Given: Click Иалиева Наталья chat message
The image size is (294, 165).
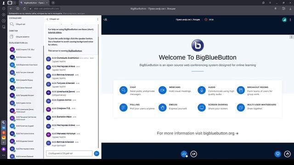Looking at the screenshot, I should pyautogui.click(x=71, y=135).
